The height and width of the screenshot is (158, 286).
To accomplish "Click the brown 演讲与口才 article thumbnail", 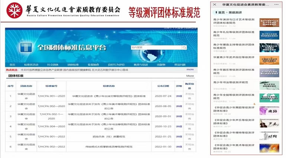I will click(x=269, y=22).
